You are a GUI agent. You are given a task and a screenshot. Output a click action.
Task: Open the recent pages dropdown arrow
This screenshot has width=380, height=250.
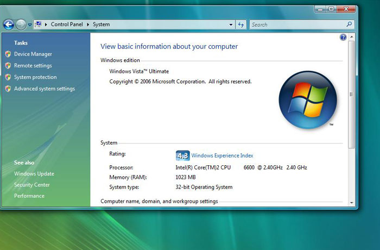pyautogui.click(x=29, y=25)
